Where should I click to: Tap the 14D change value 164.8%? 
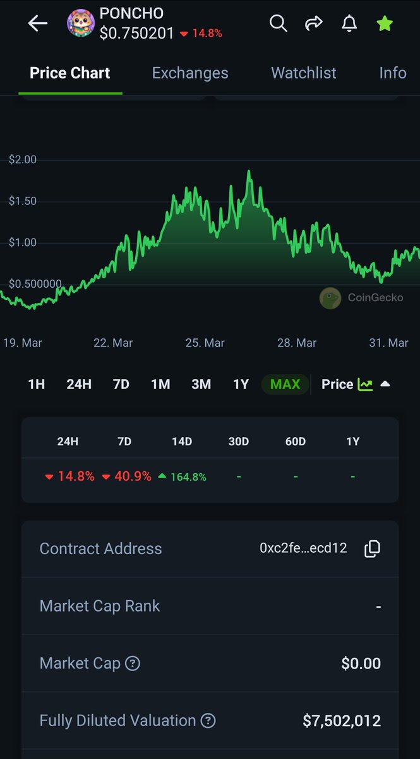(x=183, y=477)
